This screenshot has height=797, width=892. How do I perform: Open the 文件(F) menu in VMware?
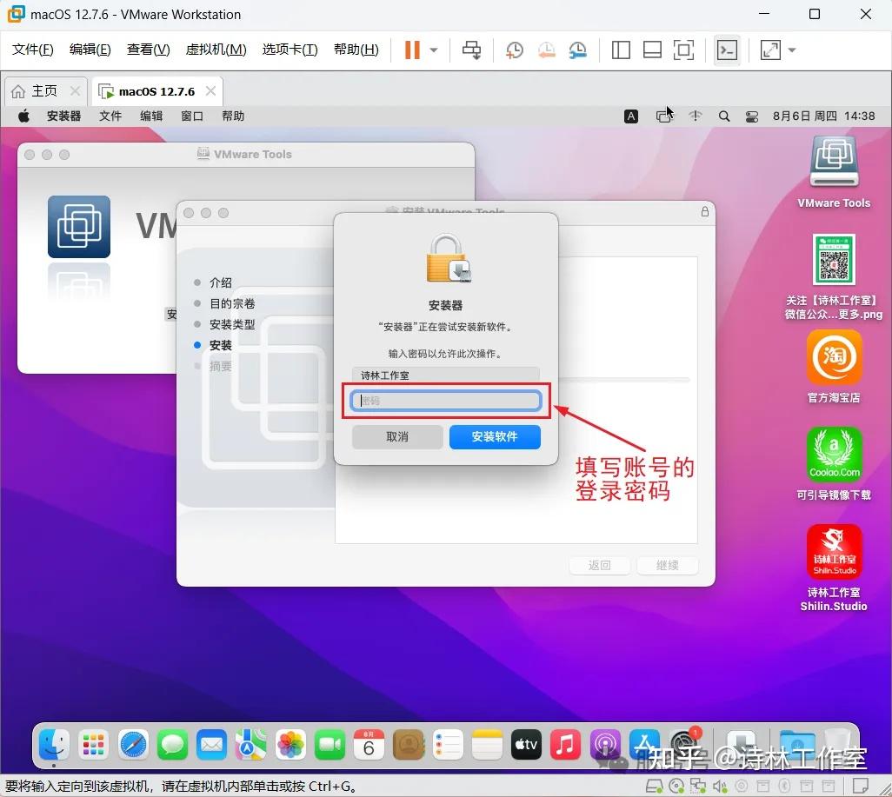pyautogui.click(x=32, y=50)
